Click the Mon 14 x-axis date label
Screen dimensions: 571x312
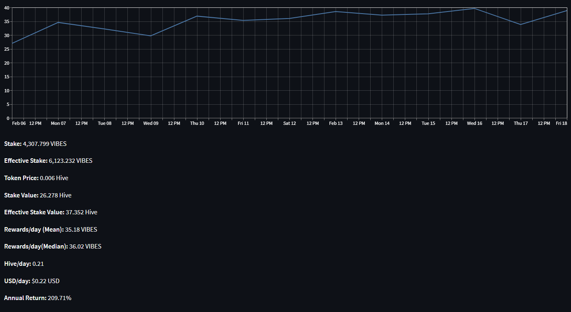(382, 123)
